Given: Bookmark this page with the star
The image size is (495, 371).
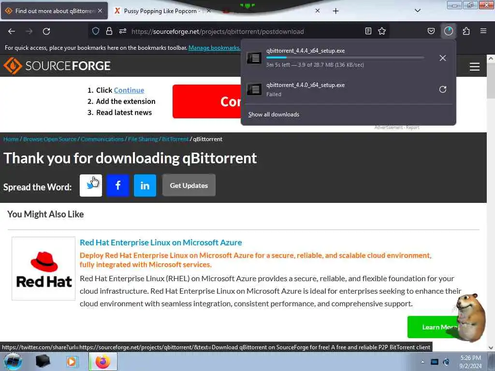Looking at the screenshot, I should [x=382, y=31].
